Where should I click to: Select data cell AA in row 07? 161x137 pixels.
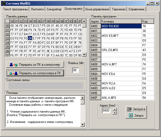[x=57, y=55]
